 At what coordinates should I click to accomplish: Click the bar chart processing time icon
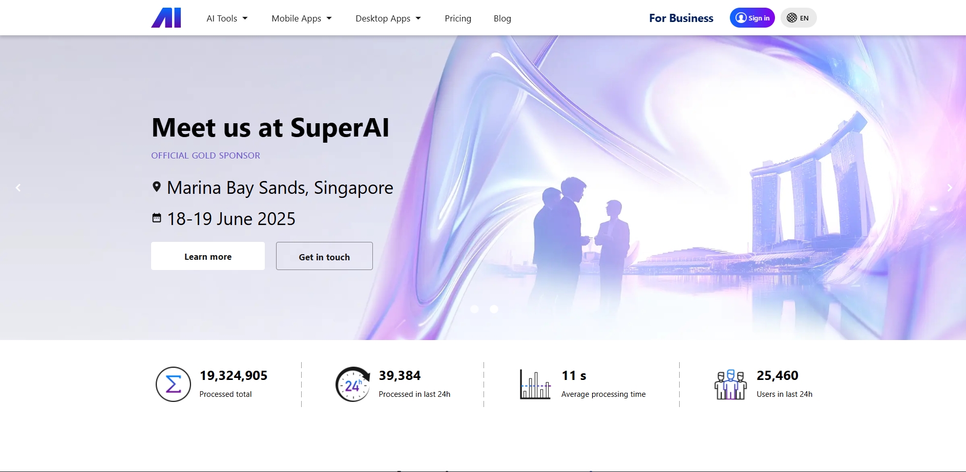click(535, 384)
